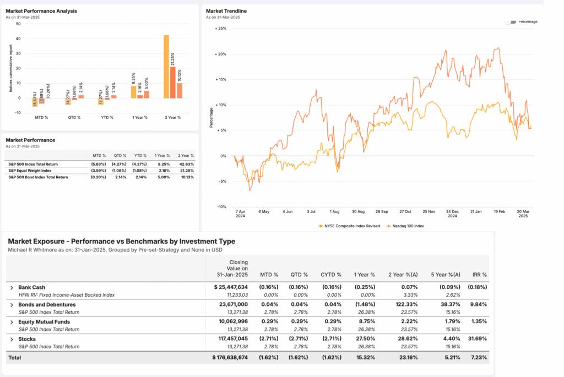Expand the Bonds and Debentures row
Screen dimensions: 564x377
[12, 304]
